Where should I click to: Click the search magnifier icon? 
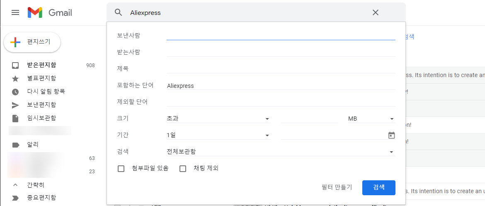(x=119, y=12)
